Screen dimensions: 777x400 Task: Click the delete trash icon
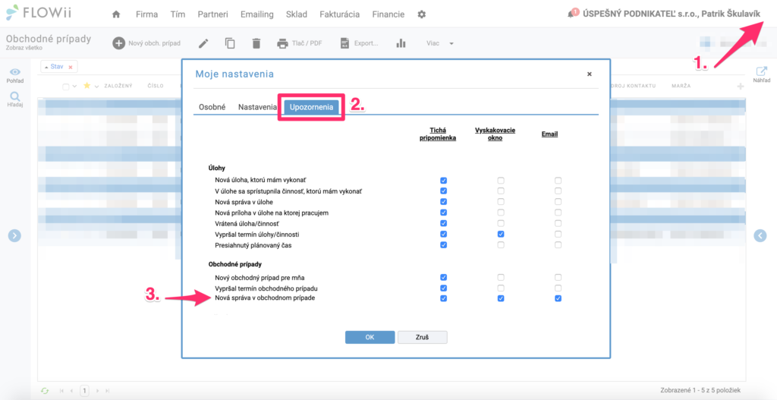[x=256, y=43]
